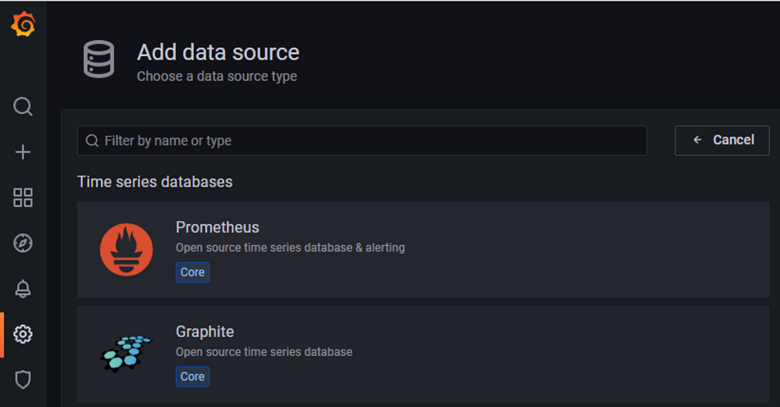The image size is (780, 407).
Task: Click the magnifier icon in filter box
Action: 92,141
